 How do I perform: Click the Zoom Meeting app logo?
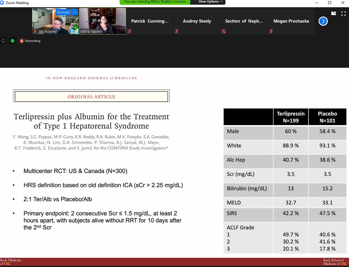(3, 3)
